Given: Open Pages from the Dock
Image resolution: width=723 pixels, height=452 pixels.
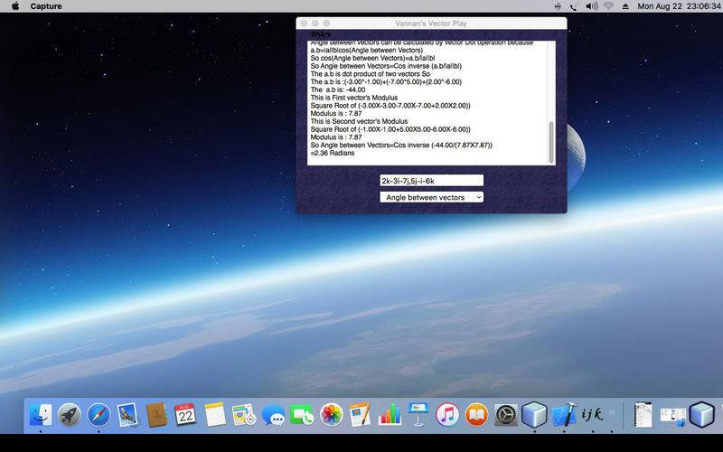Looking at the screenshot, I should [x=360, y=415].
